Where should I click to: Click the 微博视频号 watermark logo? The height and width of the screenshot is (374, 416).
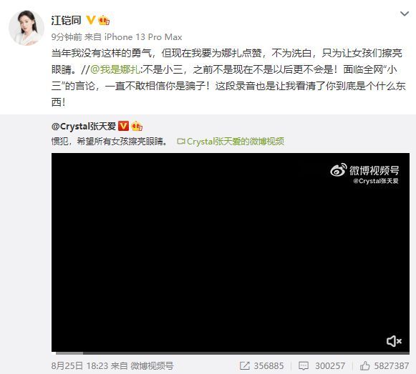pos(364,173)
